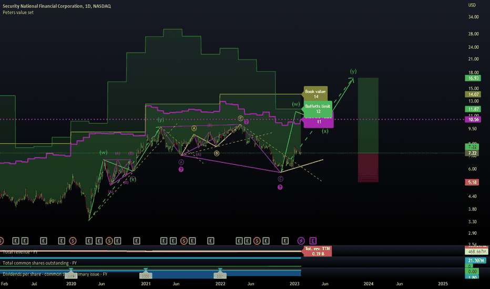Image resolution: width=490 pixels, height=289 pixels.
Task: Open the S split marker just after 2020
Action: (x=73, y=241)
